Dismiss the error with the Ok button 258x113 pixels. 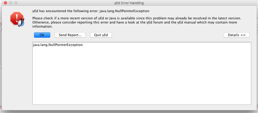click(42, 35)
